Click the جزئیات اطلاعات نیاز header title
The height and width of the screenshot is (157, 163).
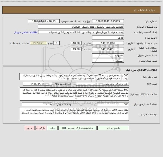point(144,10)
